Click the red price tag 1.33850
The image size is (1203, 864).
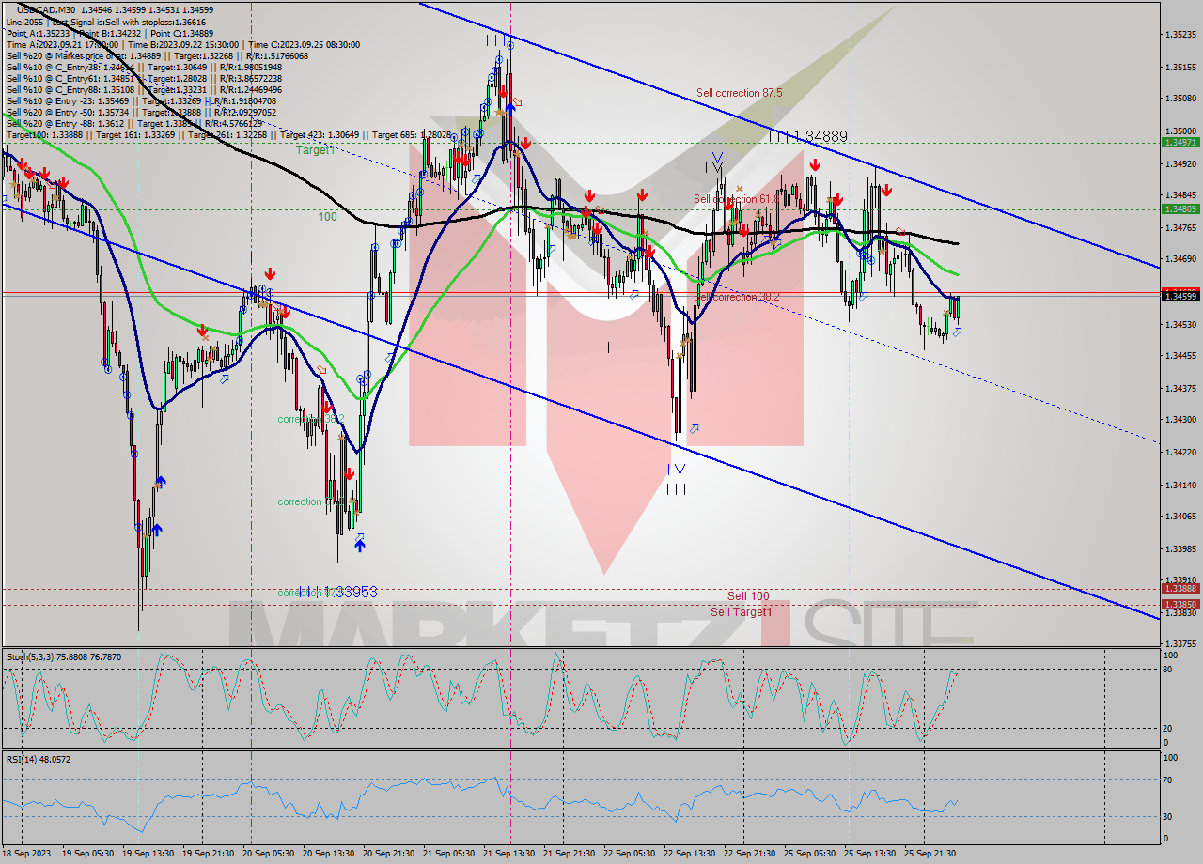coord(1180,605)
